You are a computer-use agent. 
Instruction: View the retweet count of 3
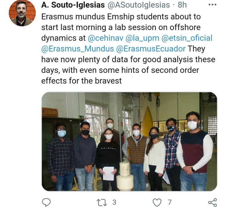tap(114, 202)
